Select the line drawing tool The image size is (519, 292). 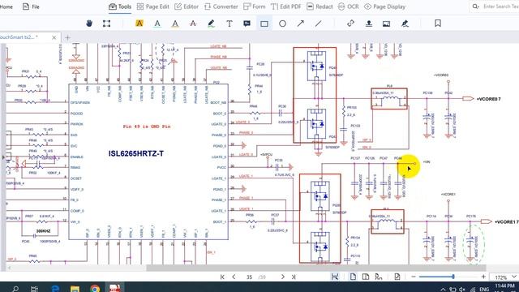[319, 24]
